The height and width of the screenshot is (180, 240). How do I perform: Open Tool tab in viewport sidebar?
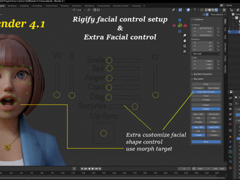[x=225, y=29]
